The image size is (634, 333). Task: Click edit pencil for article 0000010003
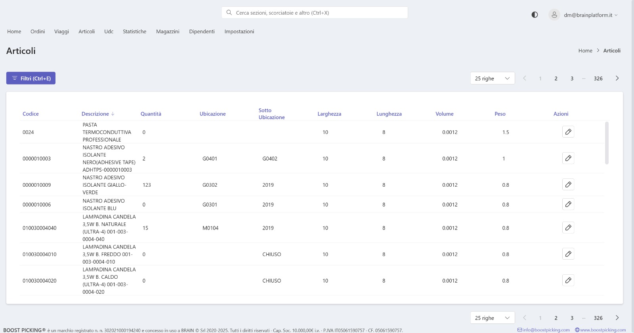pyautogui.click(x=568, y=158)
